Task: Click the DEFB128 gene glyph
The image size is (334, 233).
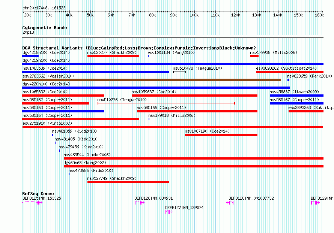Action: click(230, 203)
